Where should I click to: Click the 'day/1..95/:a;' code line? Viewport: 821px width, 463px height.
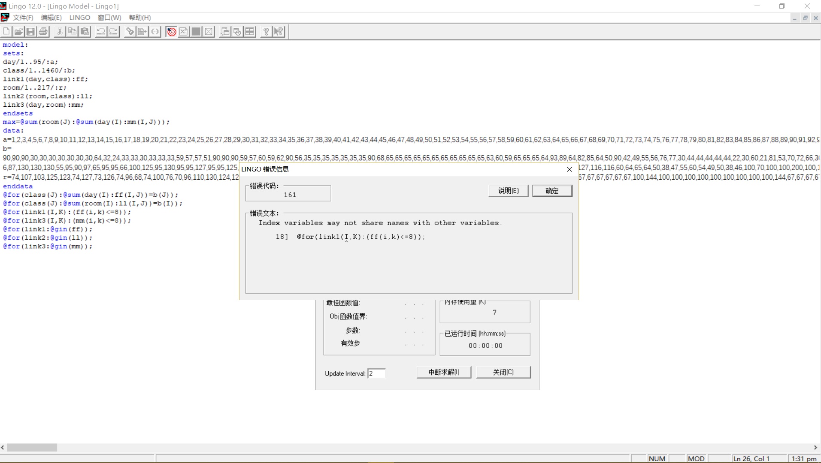[30, 62]
